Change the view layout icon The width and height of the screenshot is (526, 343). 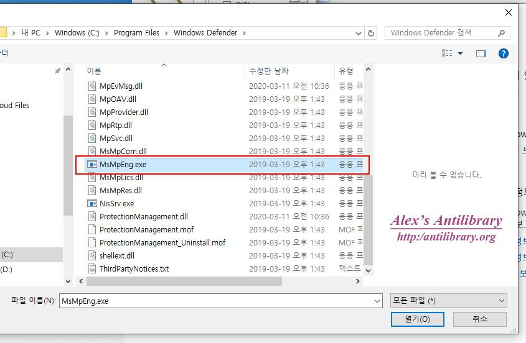click(x=447, y=53)
